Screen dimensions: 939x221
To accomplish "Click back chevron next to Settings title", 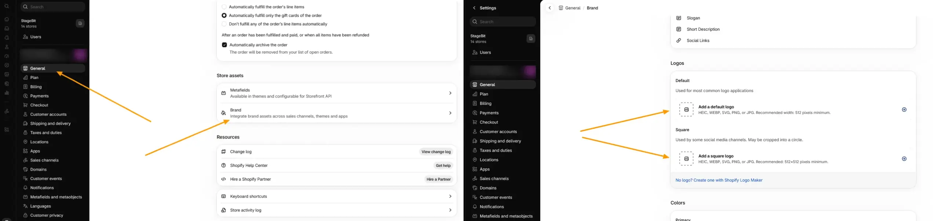I will point(474,8).
